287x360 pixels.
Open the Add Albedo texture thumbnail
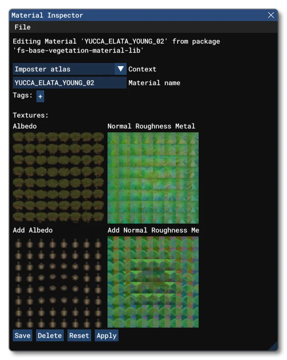58,282
